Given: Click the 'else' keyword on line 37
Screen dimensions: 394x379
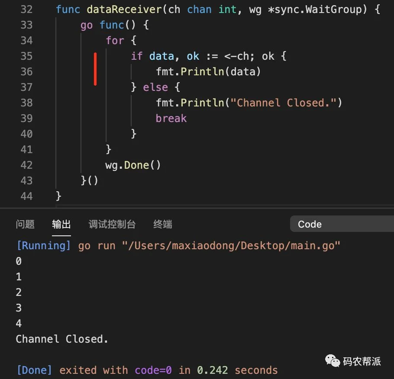Looking at the screenshot, I should [x=155, y=87].
